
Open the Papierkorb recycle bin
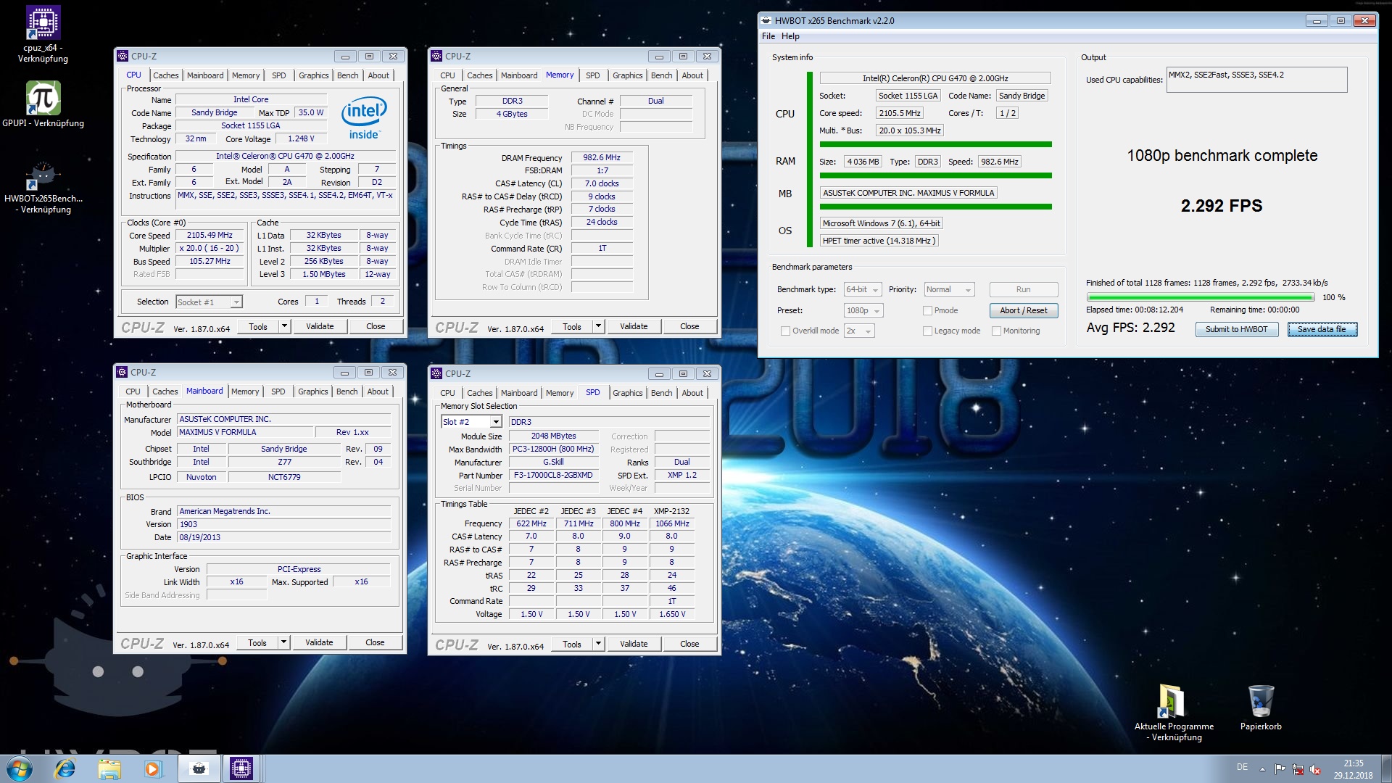click(1261, 708)
